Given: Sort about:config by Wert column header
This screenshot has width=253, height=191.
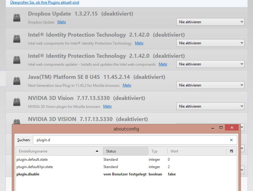Looking at the screenshot, I should 197,151.
